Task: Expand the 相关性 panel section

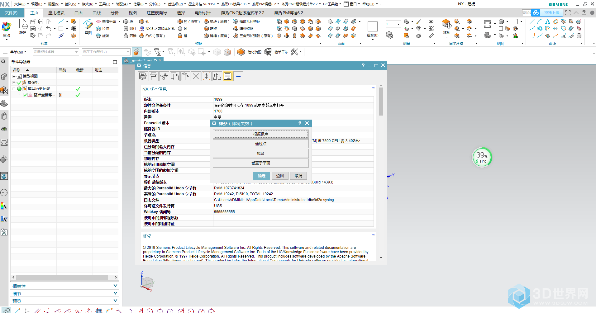Action: 64,286
